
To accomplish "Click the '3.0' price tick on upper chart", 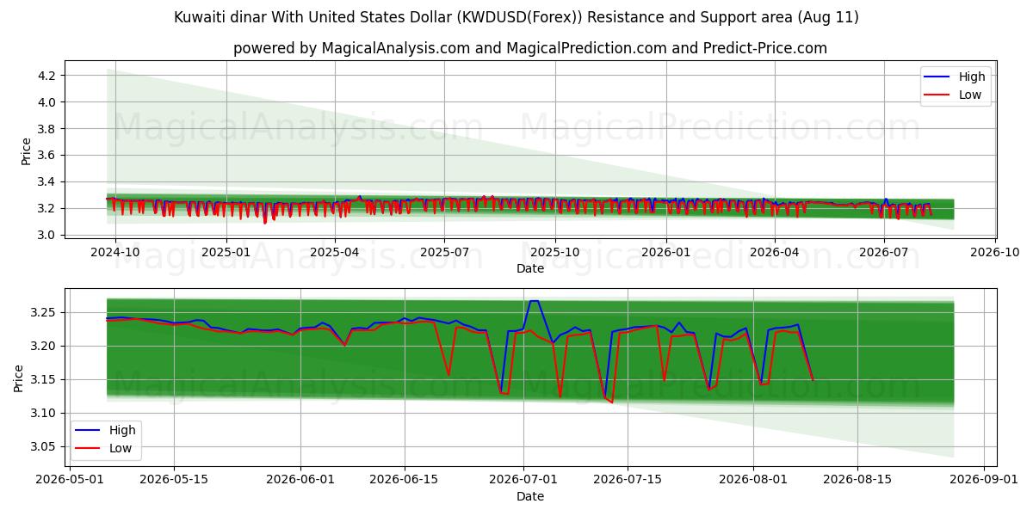I will 48,235.
